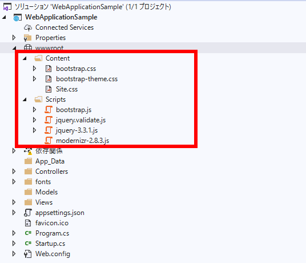Click the jquery.validate.js script icon
Screen dimensions: 306x263
pyautogui.click(x=49, y=120)
